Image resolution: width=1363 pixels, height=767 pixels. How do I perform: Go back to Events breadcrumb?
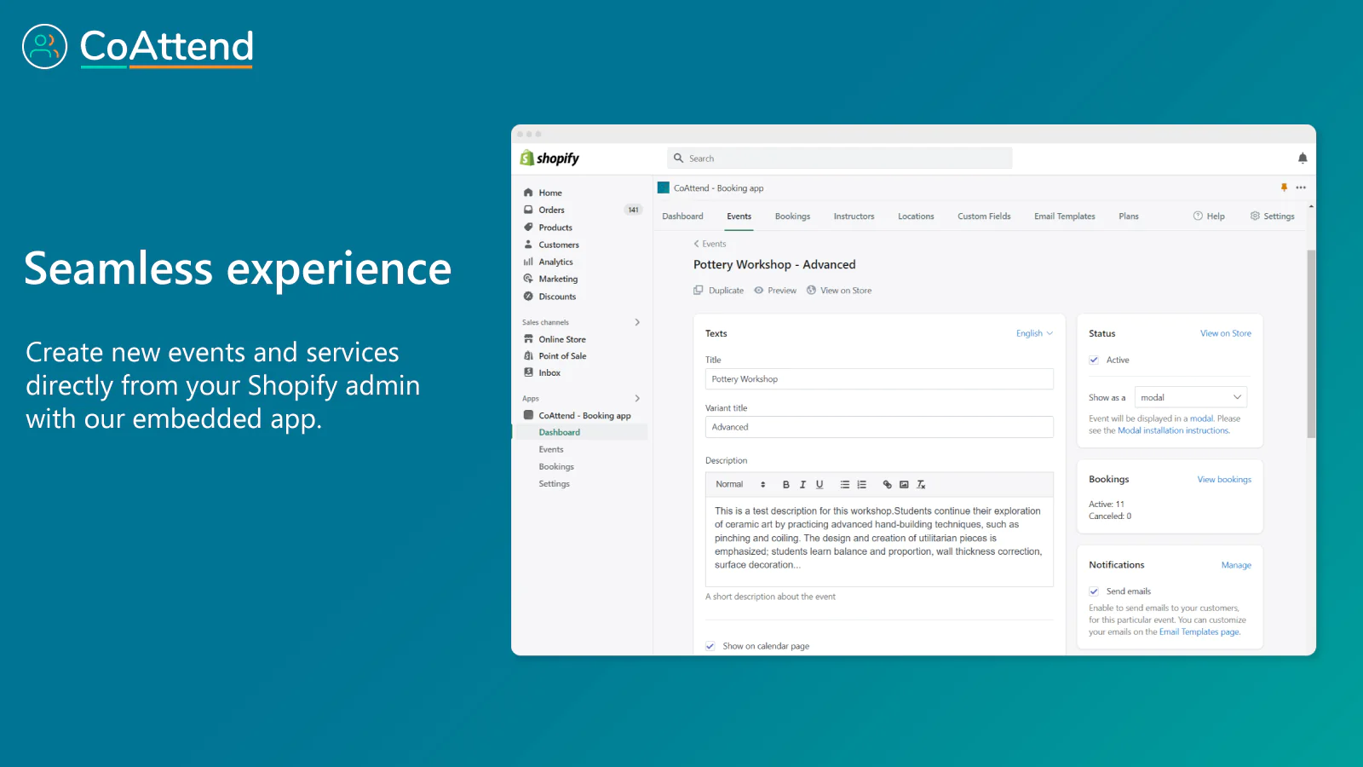(710, 244)
